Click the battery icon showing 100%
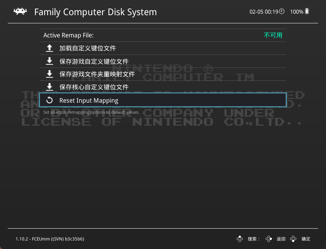Viewport: 326px width, 249px height. 307,11
